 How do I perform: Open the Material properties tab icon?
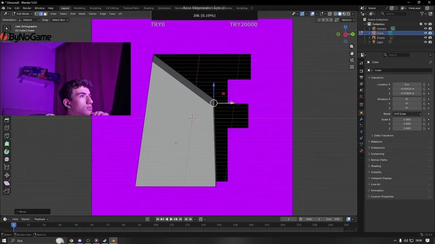[x=361, y=151]
